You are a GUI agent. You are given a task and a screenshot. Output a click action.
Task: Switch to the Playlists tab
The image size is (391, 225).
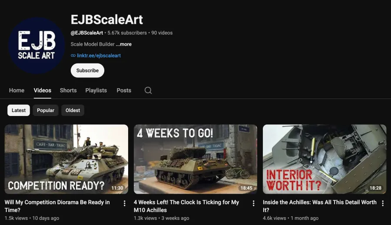coord(96,90)
